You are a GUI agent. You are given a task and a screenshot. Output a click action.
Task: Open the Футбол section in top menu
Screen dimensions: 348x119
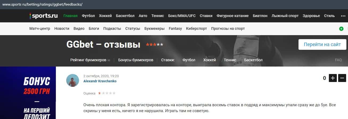[88, 16]
